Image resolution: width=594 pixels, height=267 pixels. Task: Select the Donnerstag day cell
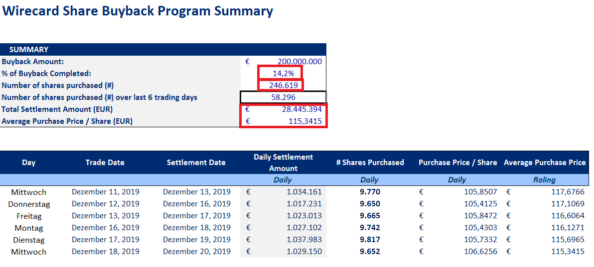[29, 204]
